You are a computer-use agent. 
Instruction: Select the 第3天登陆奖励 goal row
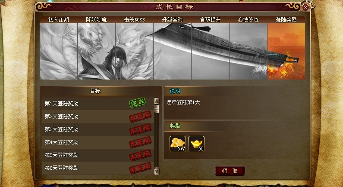click(x=98, y=129)
